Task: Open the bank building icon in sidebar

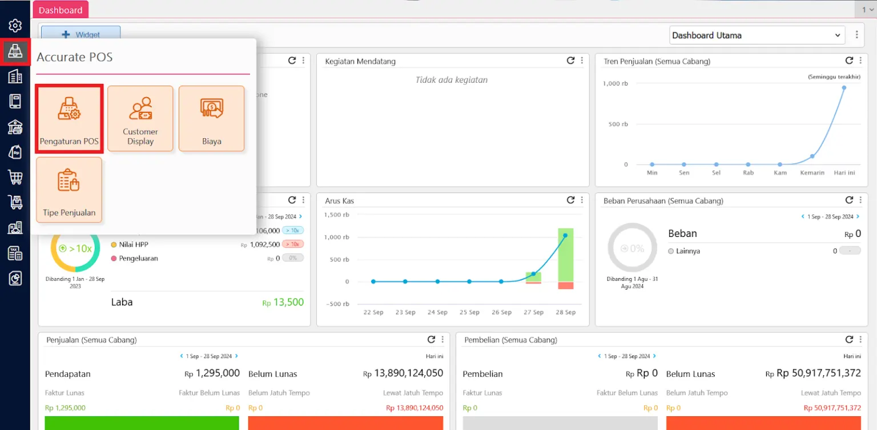Action: pyautogui.click(x=15, y=127)
